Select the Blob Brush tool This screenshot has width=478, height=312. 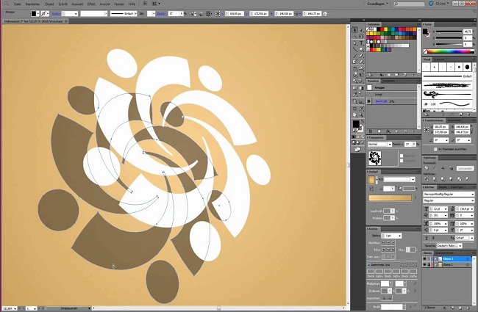(355, 62)
